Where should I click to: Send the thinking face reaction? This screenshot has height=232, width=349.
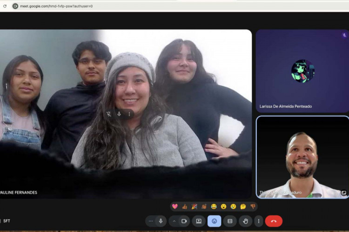click(243, 206)
